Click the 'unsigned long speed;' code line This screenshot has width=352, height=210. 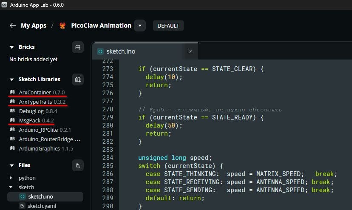point(175,158)
